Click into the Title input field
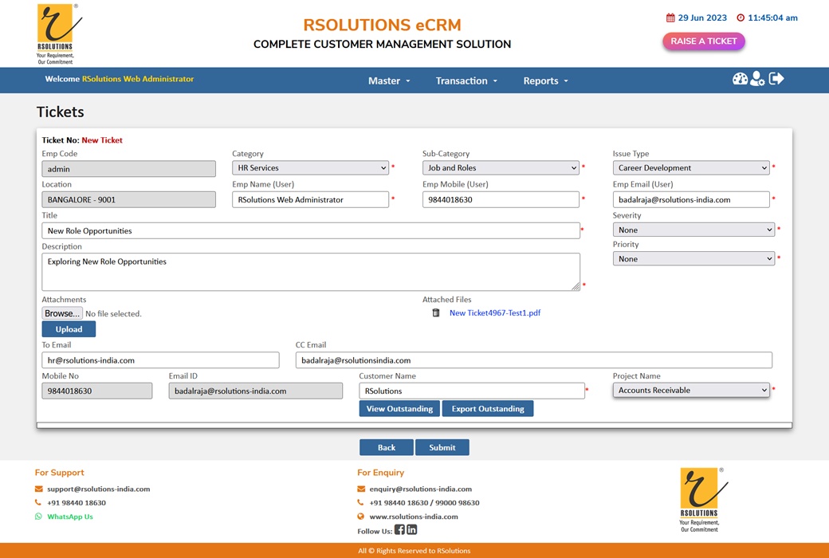829x558 pixels. coord(311,231)
